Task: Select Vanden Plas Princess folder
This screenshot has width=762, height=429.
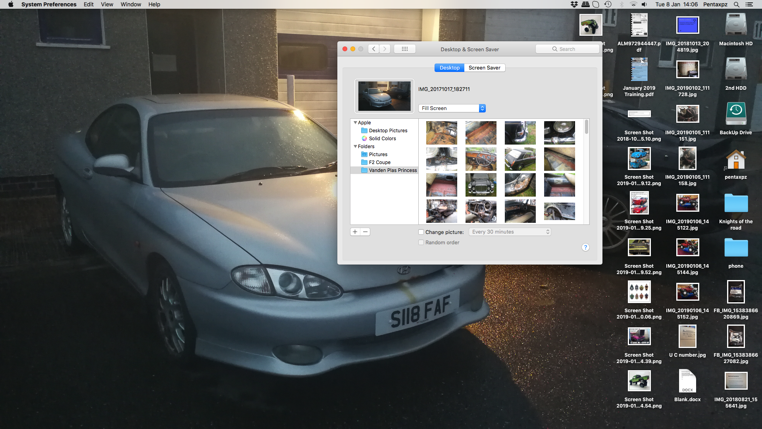Action: 384,170
